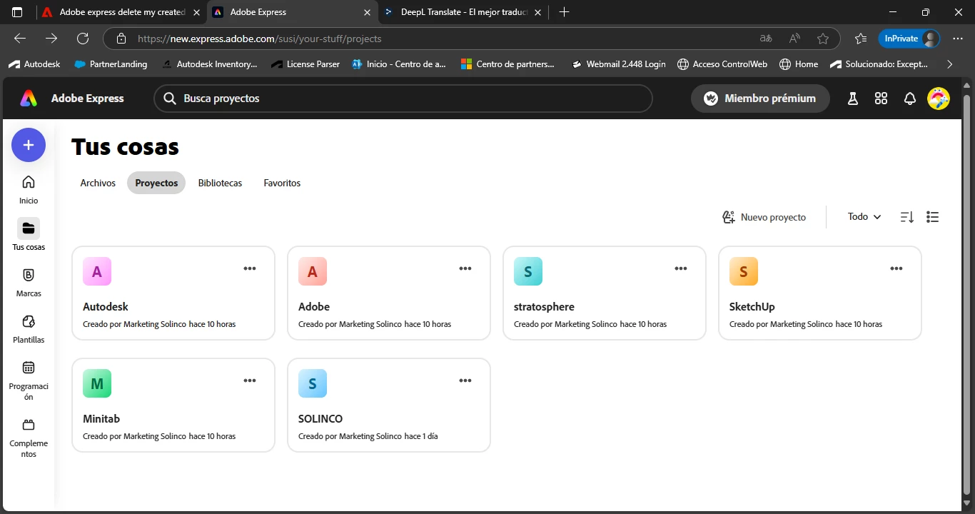Open the notifications bell
Viewport: 975px width, 514px height.
909,99
